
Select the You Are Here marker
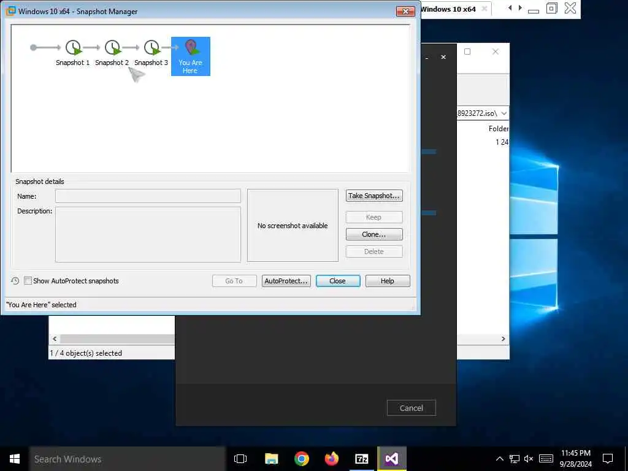(x=191, y=56)
